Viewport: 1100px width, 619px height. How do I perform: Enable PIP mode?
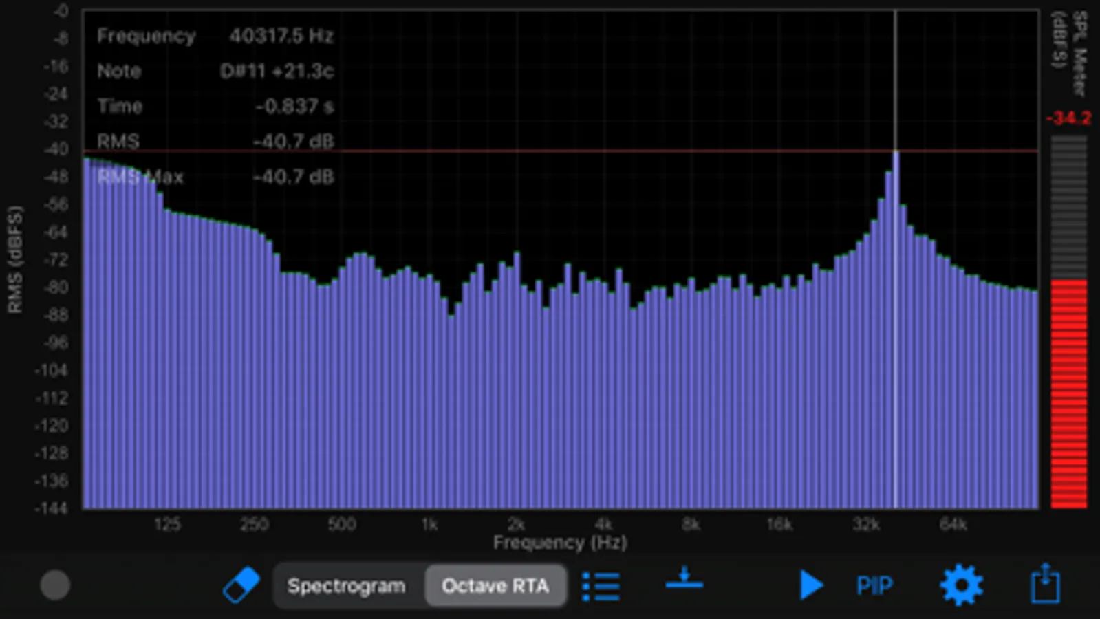pyautogui.click(x=874, y=586)
